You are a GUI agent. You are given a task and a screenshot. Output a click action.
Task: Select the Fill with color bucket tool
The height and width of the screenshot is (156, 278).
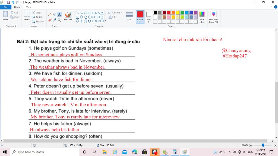55,14
